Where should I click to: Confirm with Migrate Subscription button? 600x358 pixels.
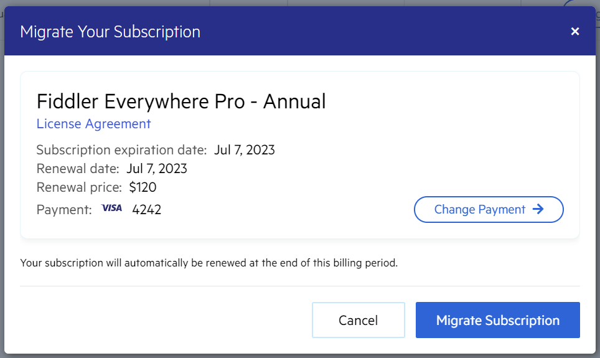(498, 320)
